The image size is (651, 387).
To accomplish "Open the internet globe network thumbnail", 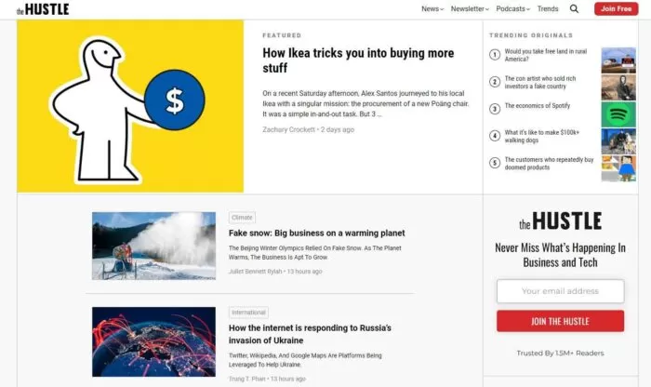I will point(153,340).
